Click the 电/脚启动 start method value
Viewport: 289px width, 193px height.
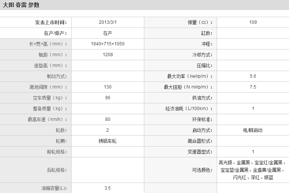[x=253, y=130]
